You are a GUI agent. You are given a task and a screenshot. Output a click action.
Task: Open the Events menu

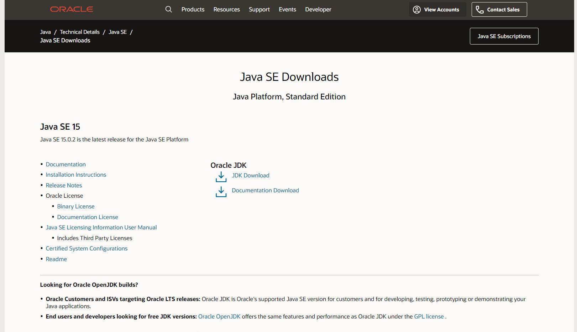288,10
